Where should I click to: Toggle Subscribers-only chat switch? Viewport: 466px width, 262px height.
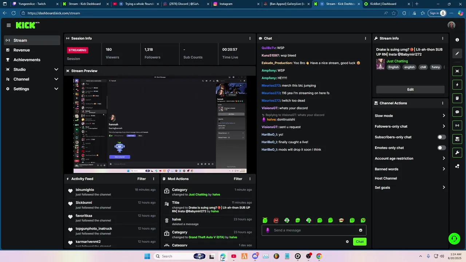pyautogui.click(x=441, y=137)
